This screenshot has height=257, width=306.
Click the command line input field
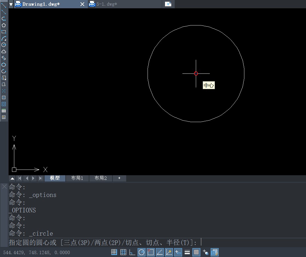click(x=157, y=242)
